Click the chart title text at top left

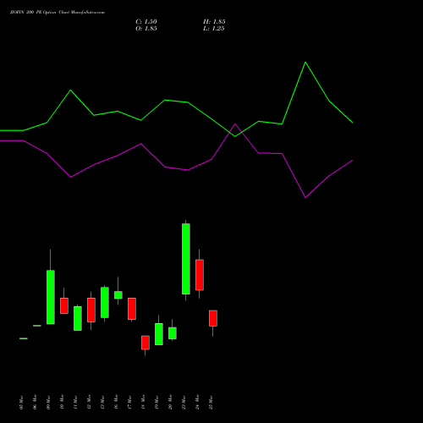tap(58, 13)
